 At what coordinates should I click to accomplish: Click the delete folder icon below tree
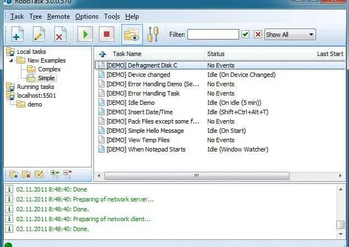(26, 175)
